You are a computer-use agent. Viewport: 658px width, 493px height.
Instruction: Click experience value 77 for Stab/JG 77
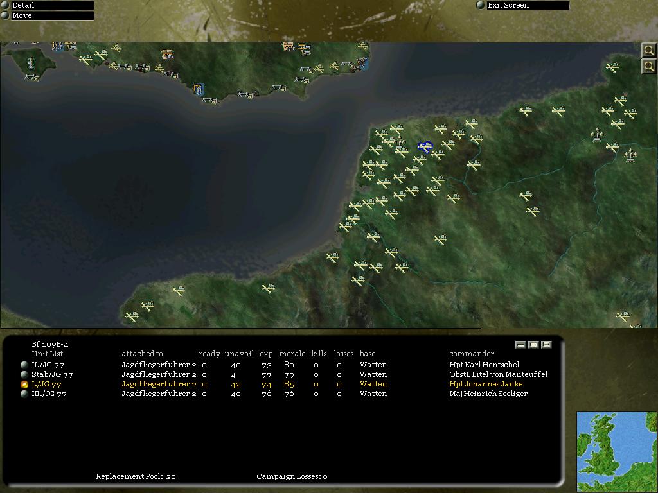[267, 375]
